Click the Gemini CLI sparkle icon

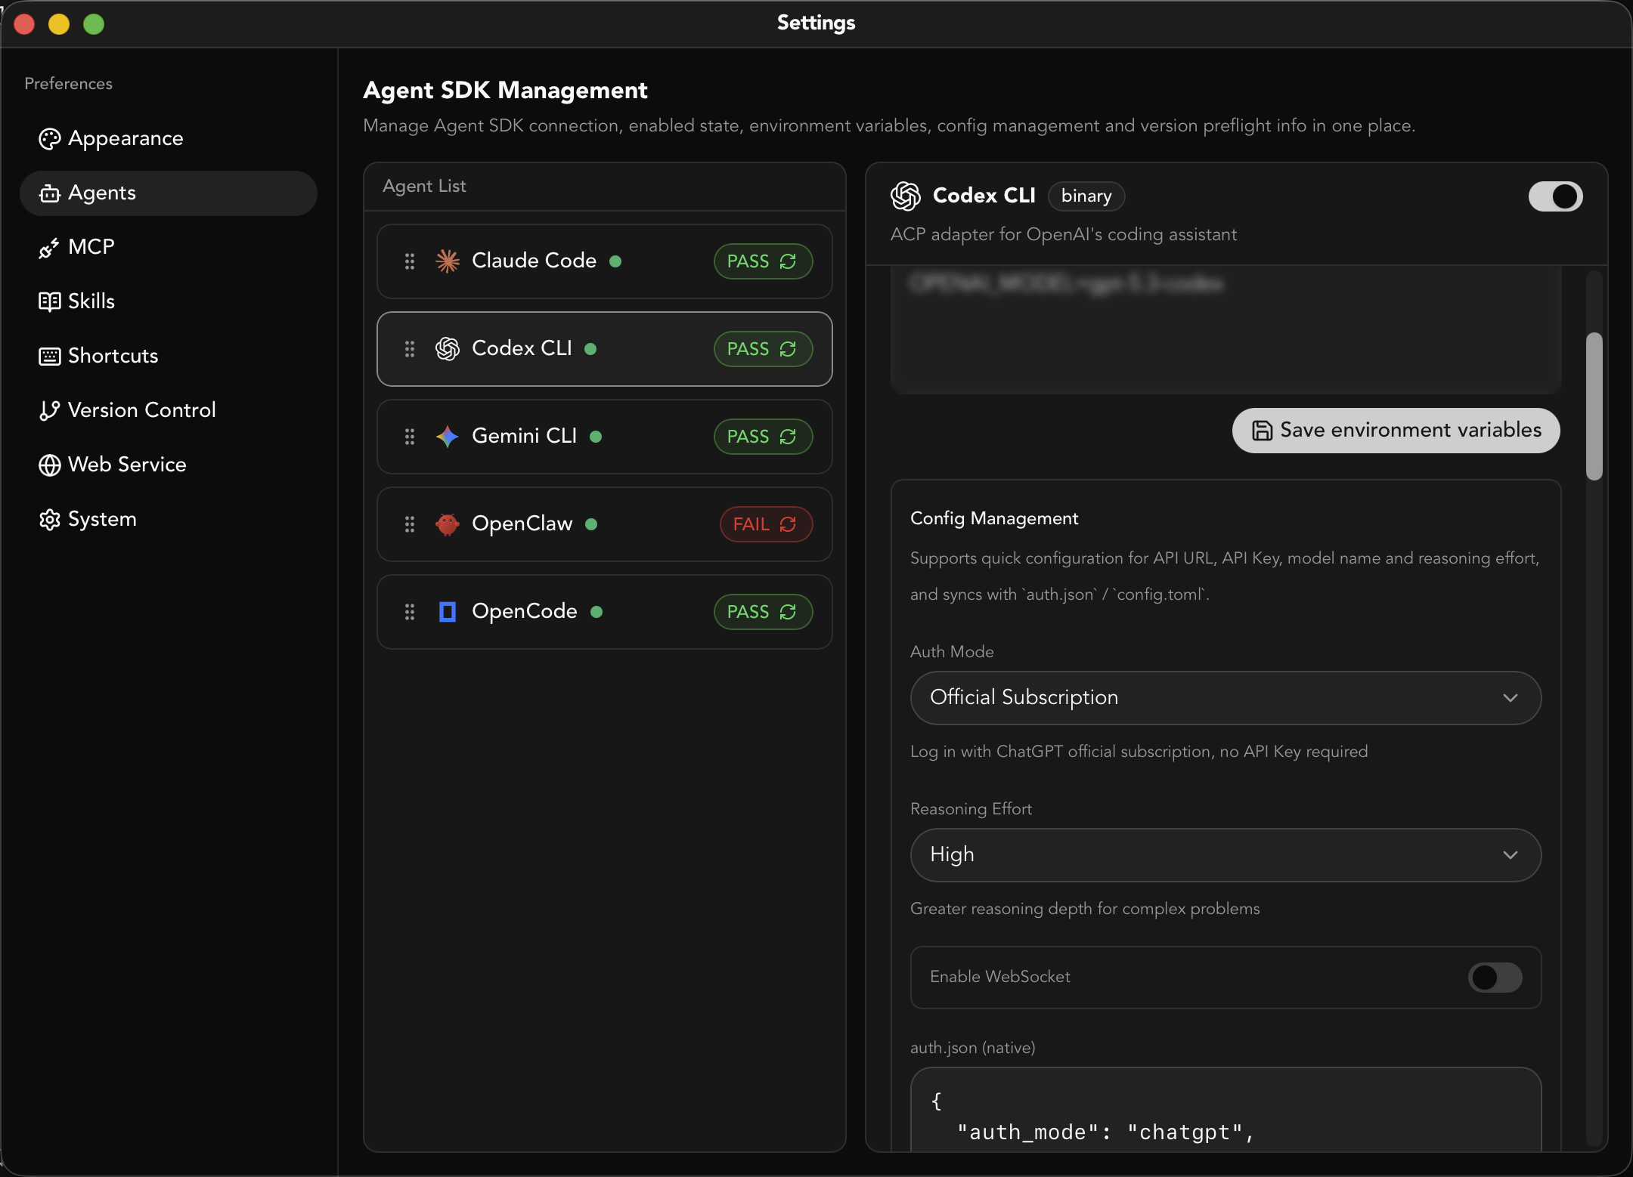[448, 437]
